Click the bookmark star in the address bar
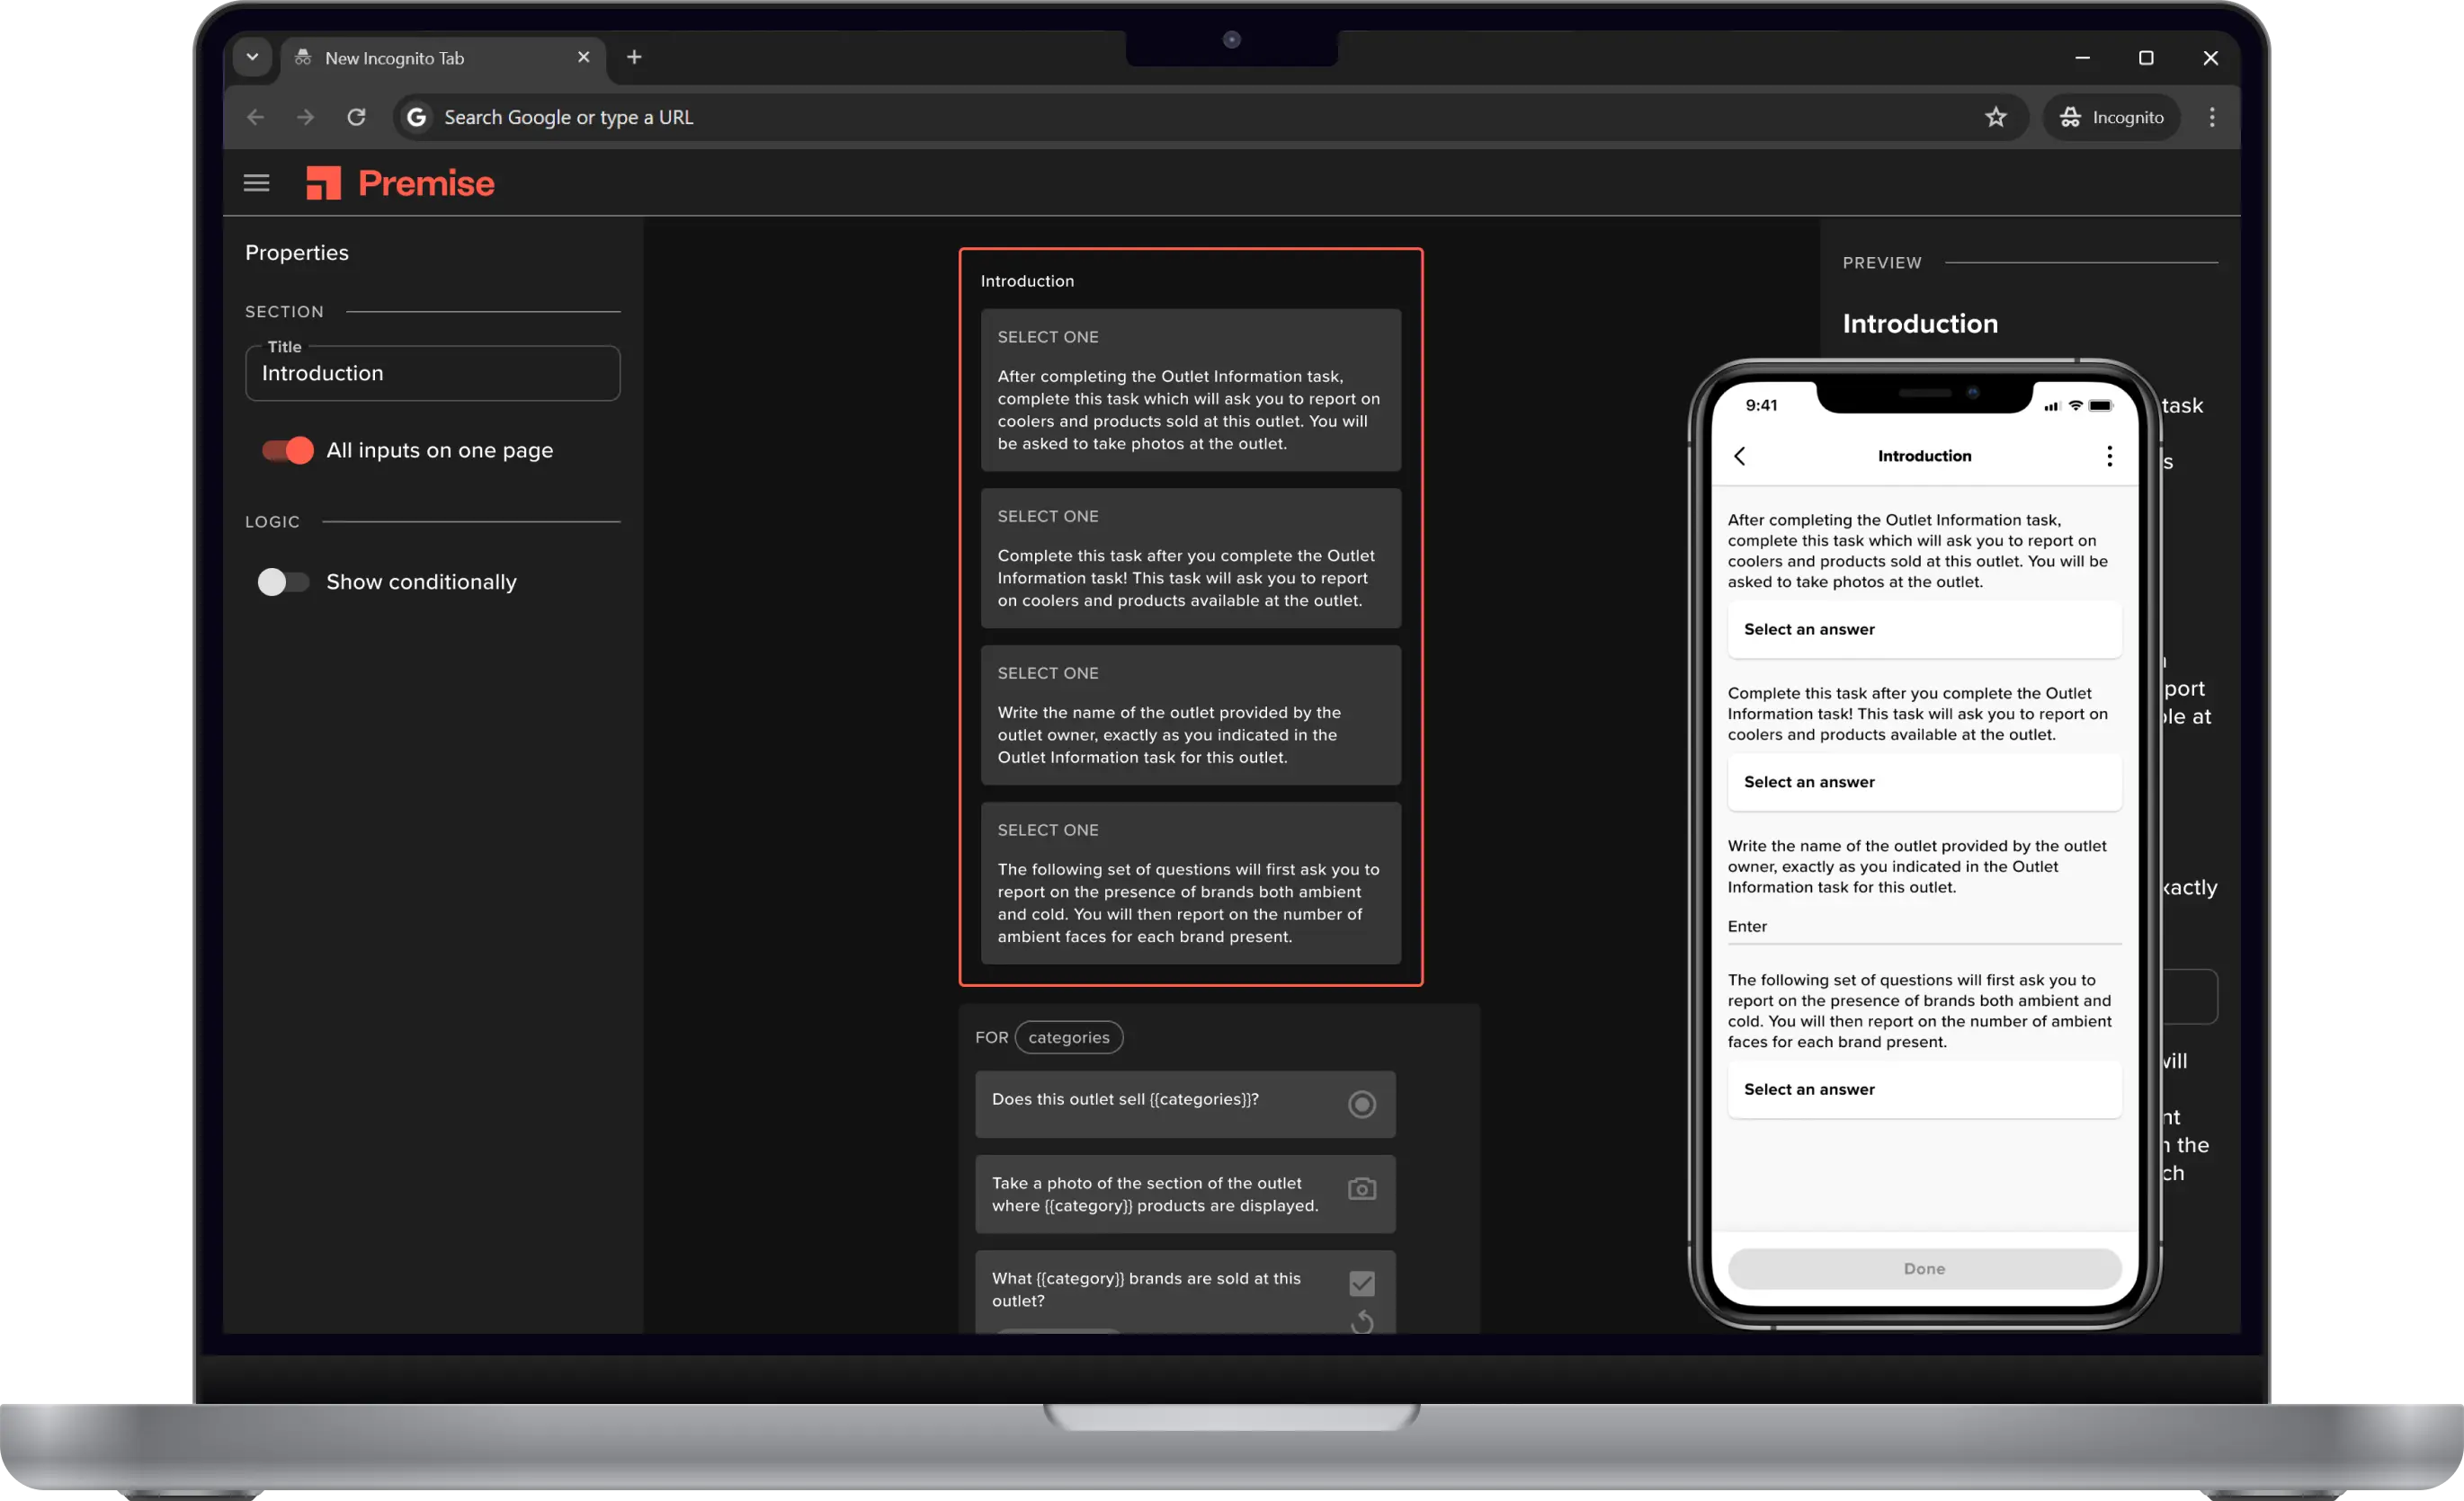This screenshot has height=1501, width=2464. 1996,117
